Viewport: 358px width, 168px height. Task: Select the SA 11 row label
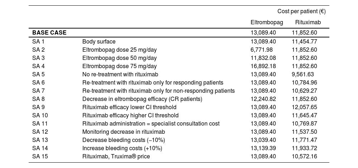[x=40, y=123]
